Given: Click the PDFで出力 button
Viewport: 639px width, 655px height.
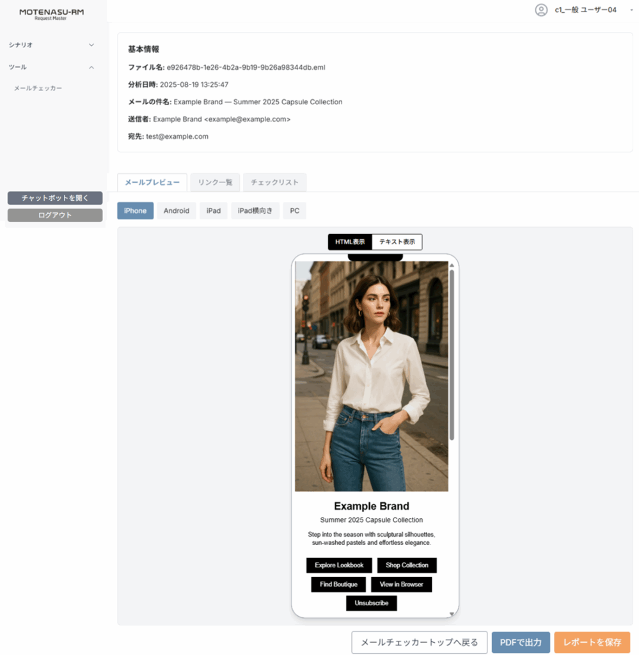Looking at the screenshot, I should click(x=521, y=642).
